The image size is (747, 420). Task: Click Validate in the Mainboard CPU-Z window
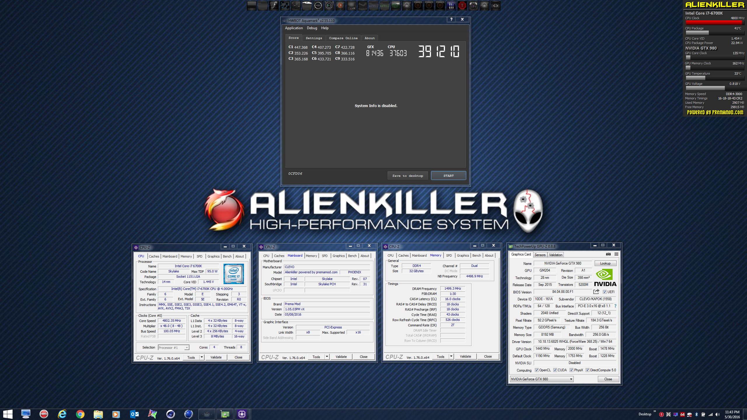341,356
